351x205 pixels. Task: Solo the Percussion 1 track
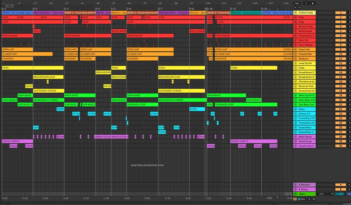(349, 36)
